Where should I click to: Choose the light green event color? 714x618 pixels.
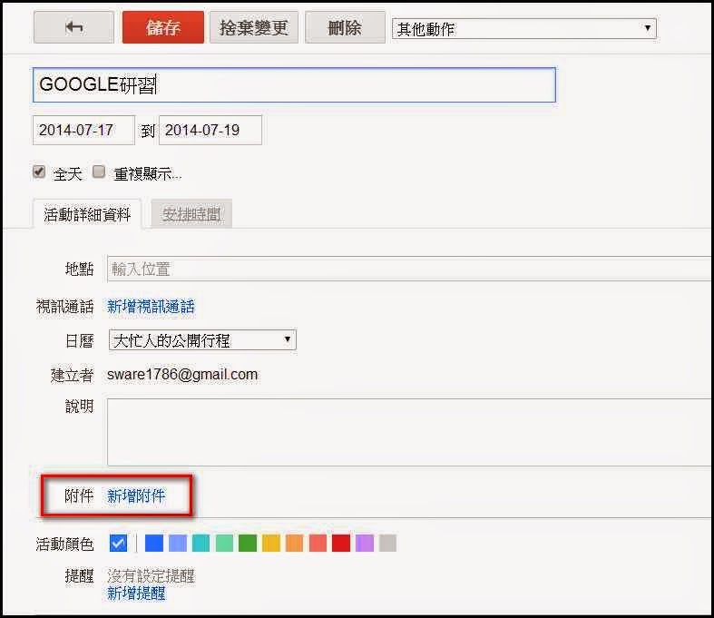pyautogui.click(x=224, y=544)
